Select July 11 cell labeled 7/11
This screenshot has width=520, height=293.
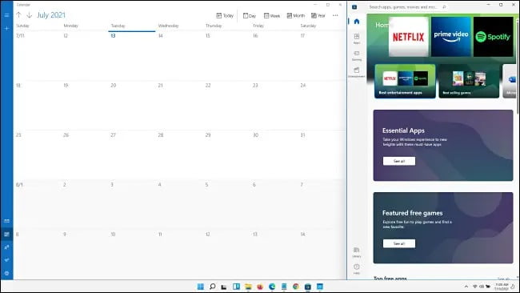37,56
